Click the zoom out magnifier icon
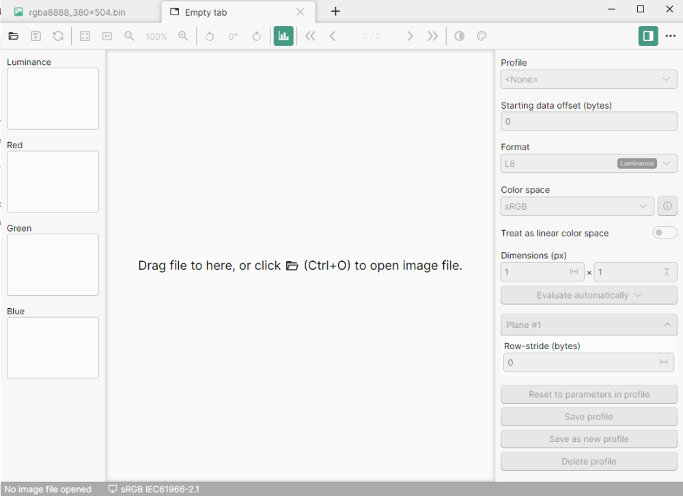The image size is (683, 496). pyautogui.click(x=129, y=36)
